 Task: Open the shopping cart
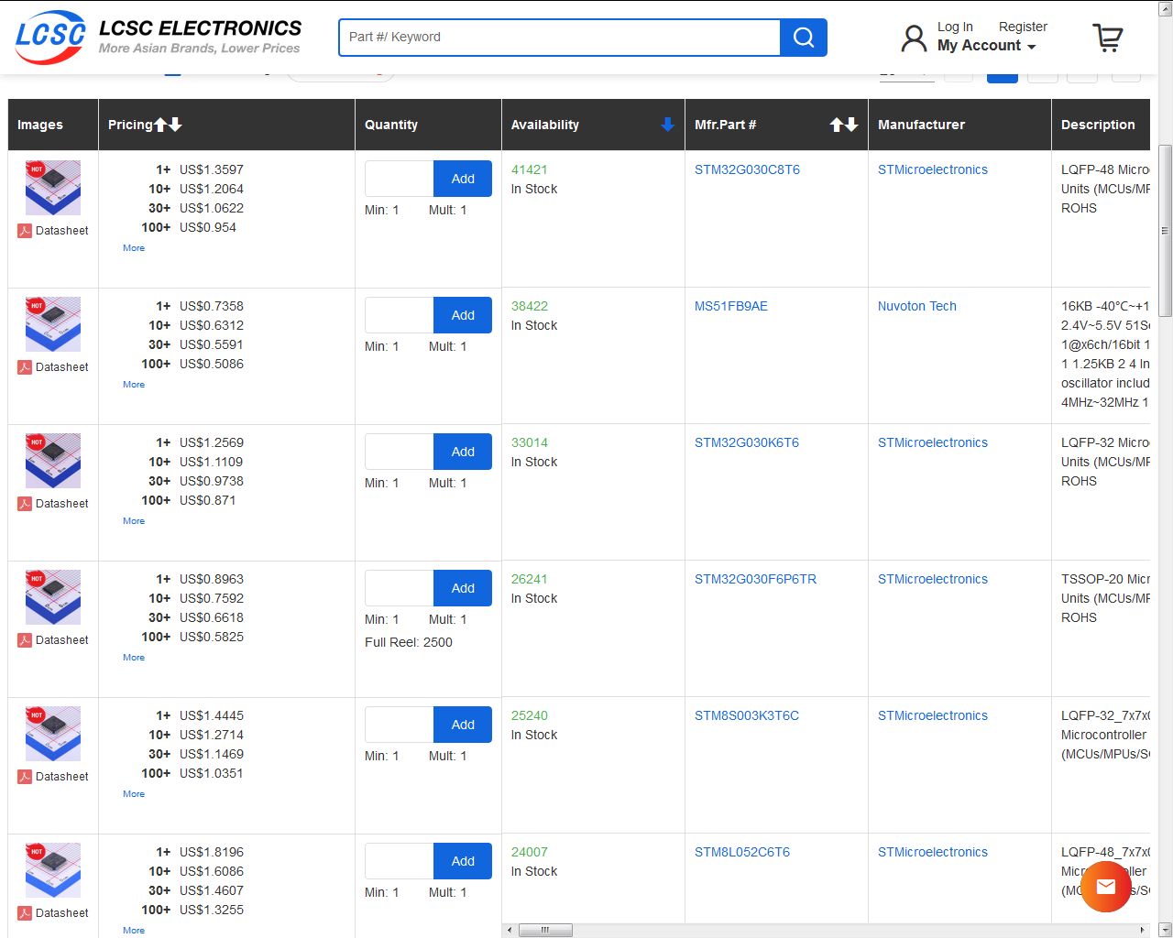1108,38
